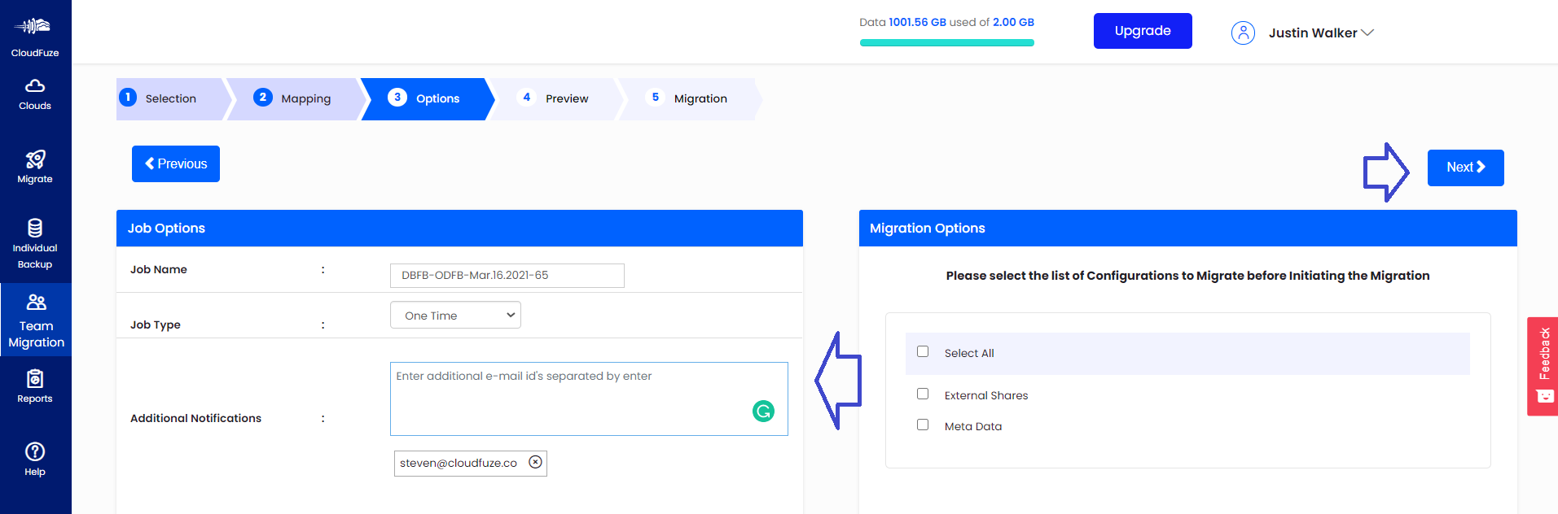1558x514 pixels.
Task: Open the Migrate rocket icon
Action: pyautogui.click(x=35, y=159)
